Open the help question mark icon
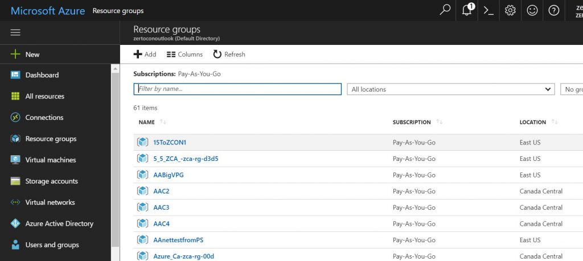 (x=553, y=10)
